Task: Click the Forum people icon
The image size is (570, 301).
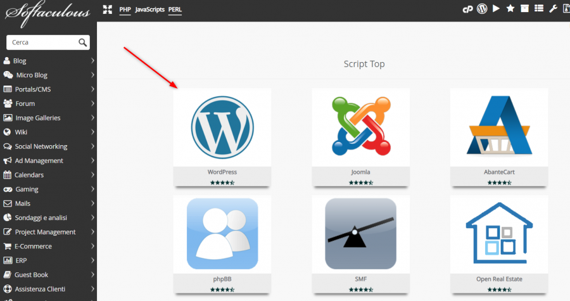Action: [x=8, y=103]
